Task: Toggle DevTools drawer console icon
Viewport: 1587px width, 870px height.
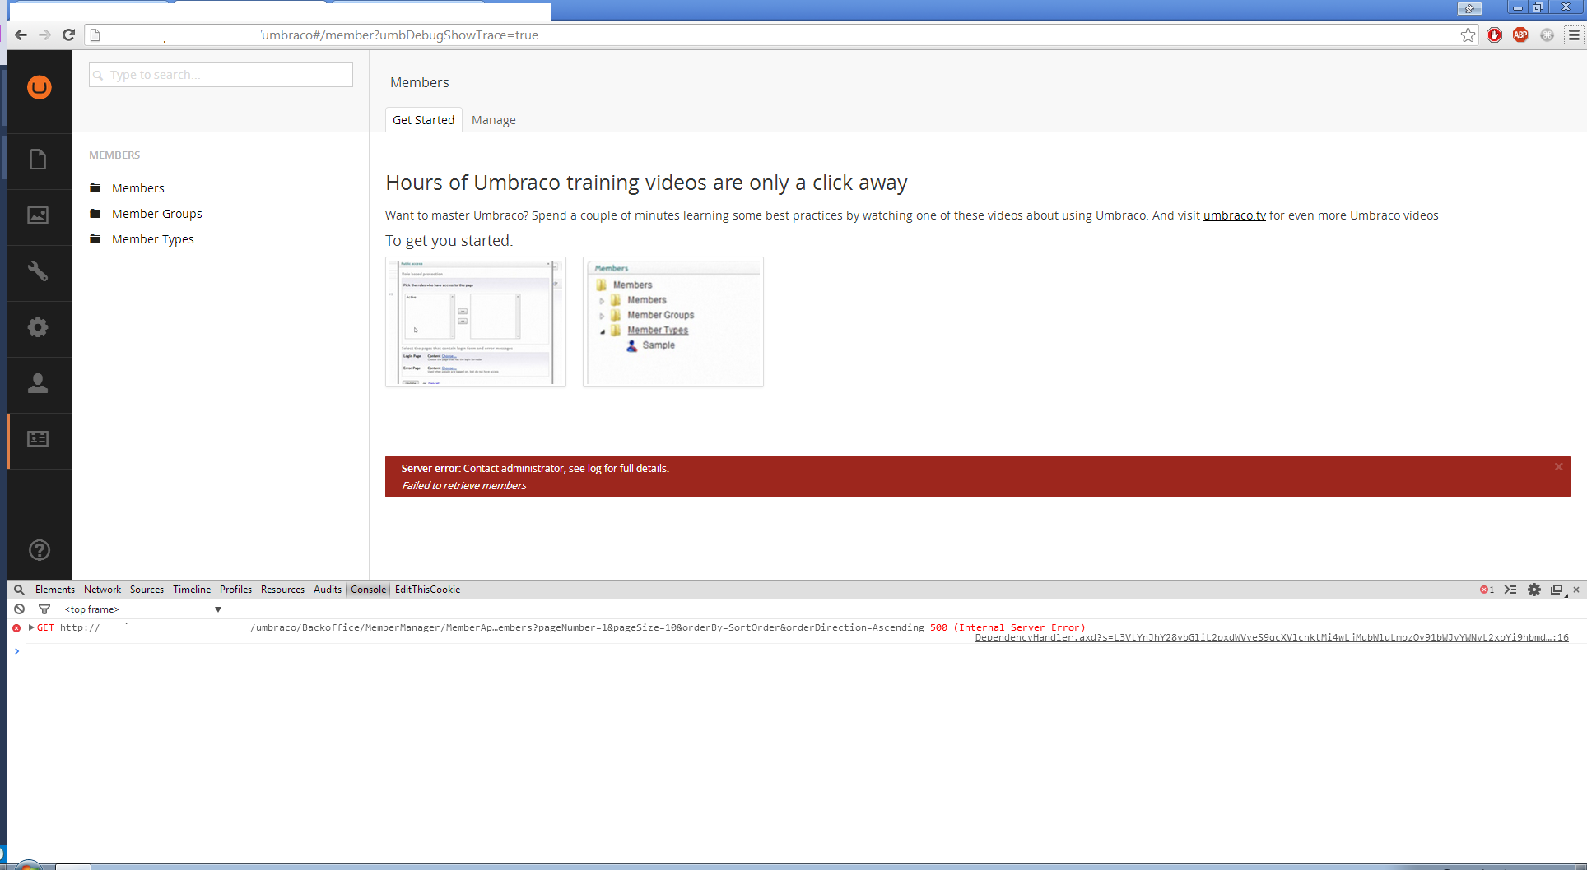Action: 1510,590
